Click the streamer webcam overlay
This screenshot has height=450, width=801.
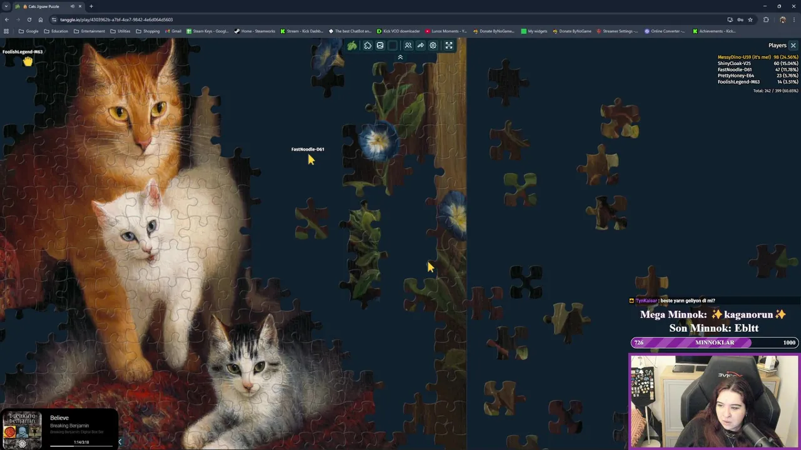click(x=714, y=402)
